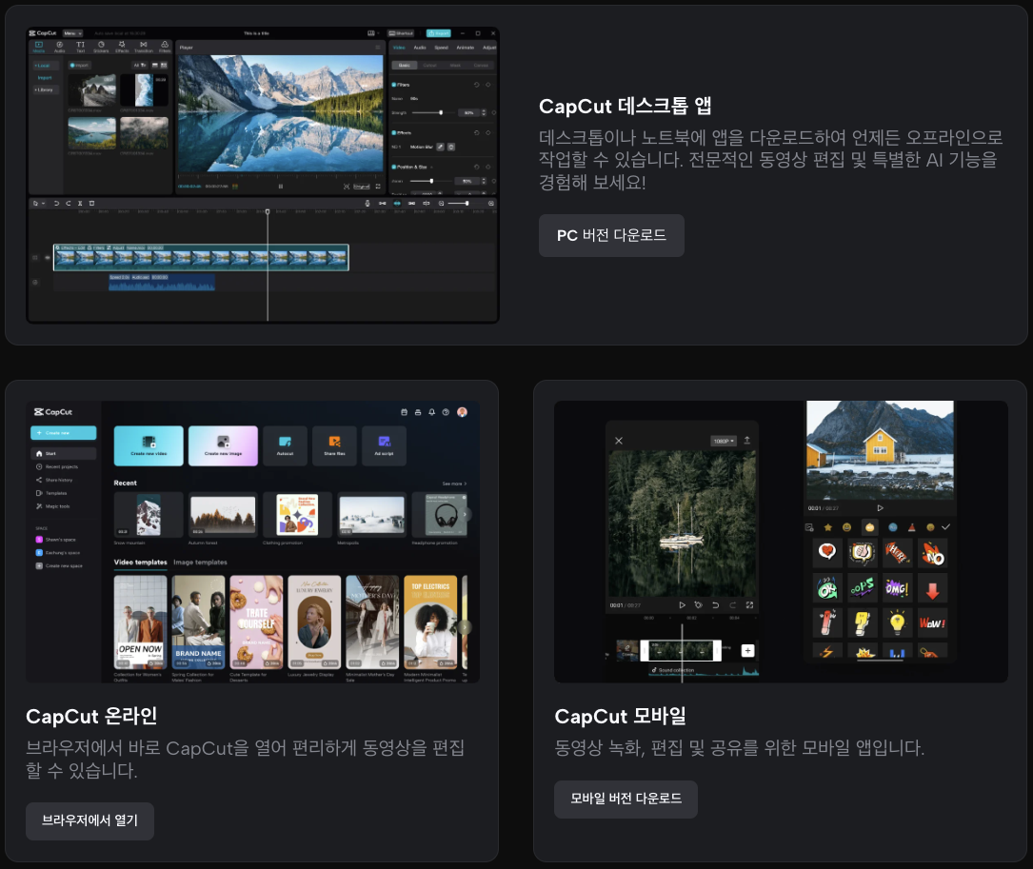Click the Autocut tool card
This screenshot has width=1033, height=869.
click(286, 446)
